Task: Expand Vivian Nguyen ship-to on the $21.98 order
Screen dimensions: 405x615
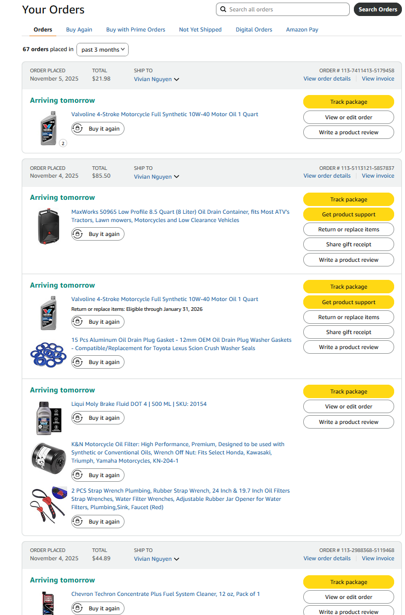Action: click(157, 80)
